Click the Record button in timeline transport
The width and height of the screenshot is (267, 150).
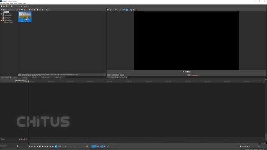click(30, 146)
